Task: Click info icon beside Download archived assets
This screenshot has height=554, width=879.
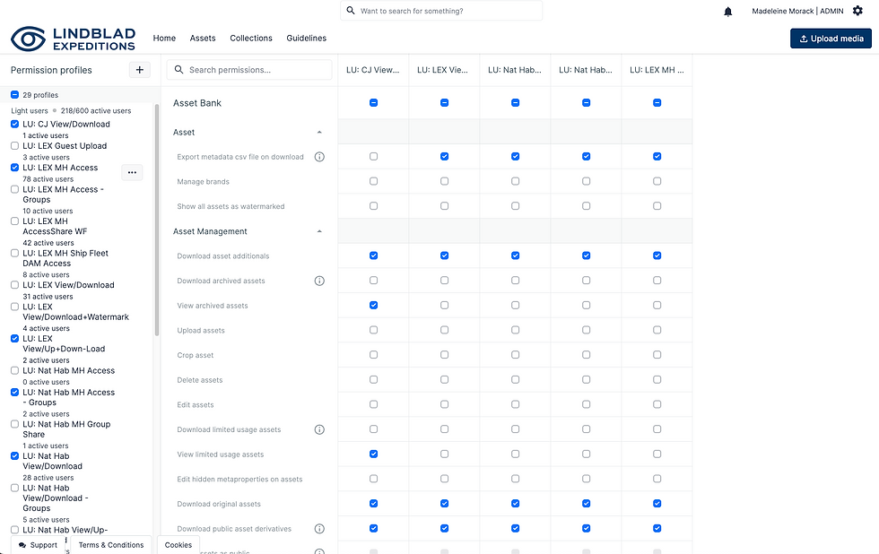Action: point(319,281)
